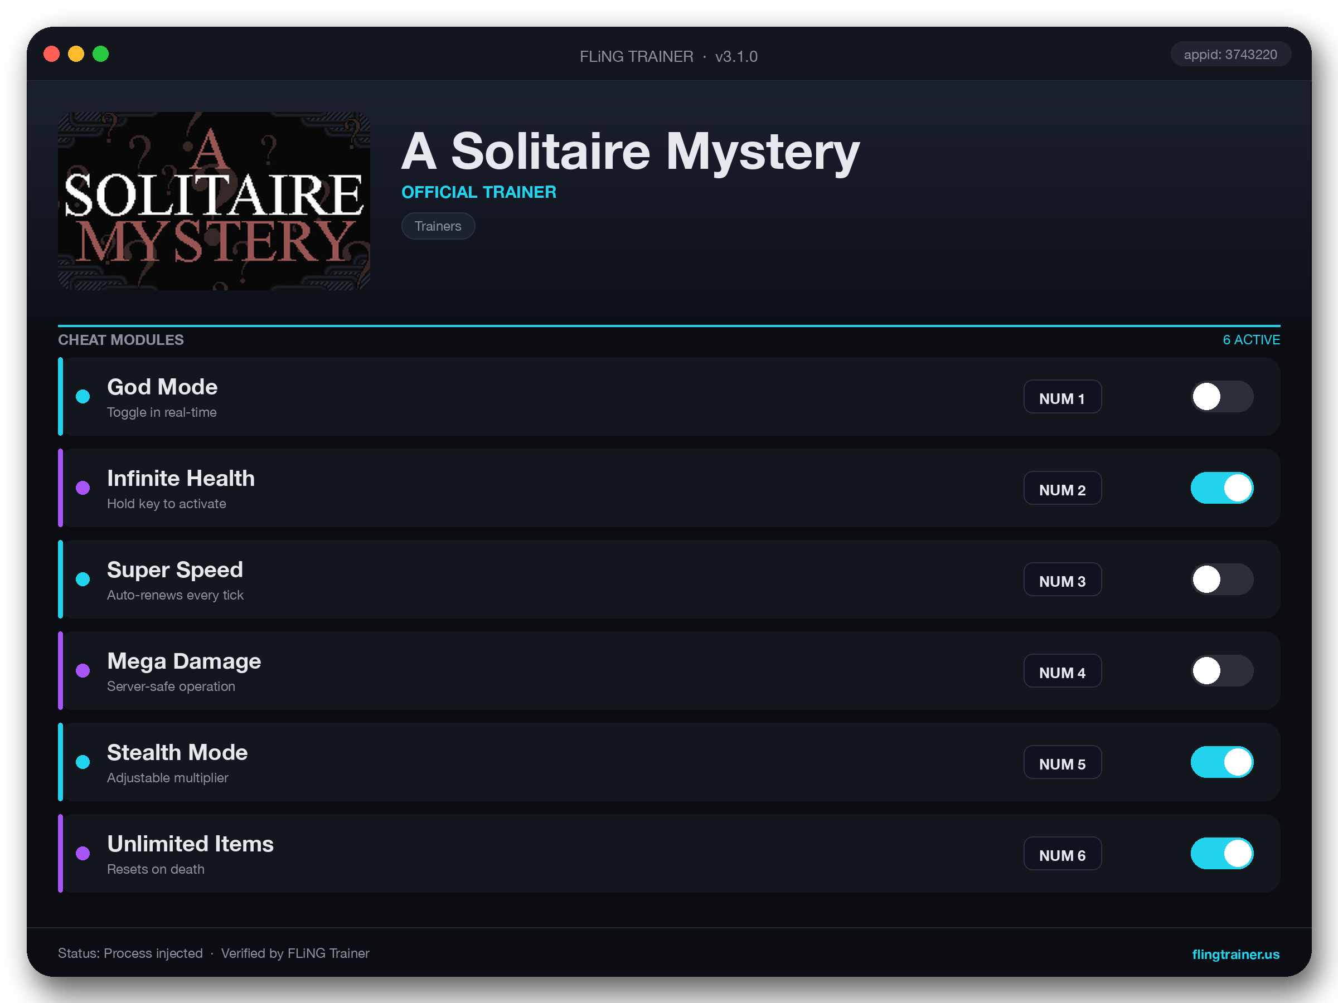Select the NUM 3 hotkey badge
The width and height of the screenshot is (1338, 1003).
coord(1062,580)
